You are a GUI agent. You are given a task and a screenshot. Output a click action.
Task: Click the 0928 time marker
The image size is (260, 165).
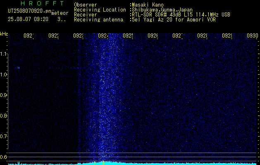point(202,35)
